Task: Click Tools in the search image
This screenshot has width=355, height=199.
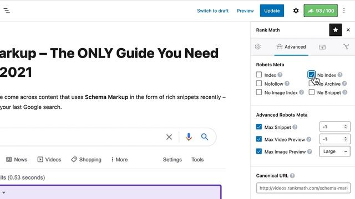Action: click(197, 160)
